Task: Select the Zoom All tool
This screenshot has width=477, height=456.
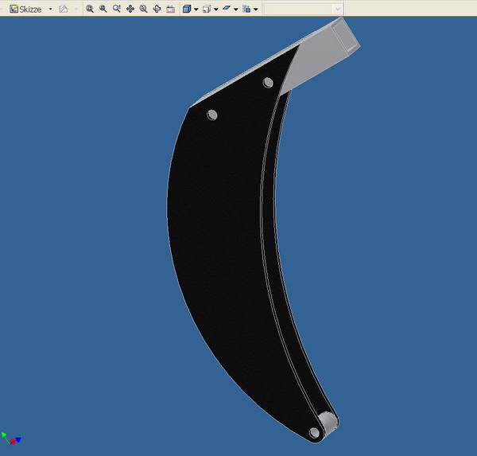Action: click(x=90, y=9)
